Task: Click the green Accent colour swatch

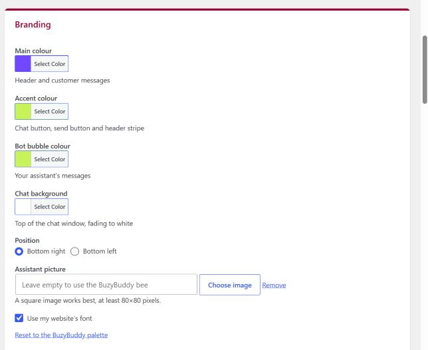Action: point(23,112)
